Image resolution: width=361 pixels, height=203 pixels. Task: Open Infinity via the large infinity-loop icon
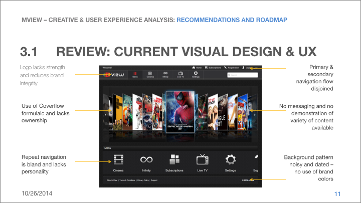pos(146,160)
